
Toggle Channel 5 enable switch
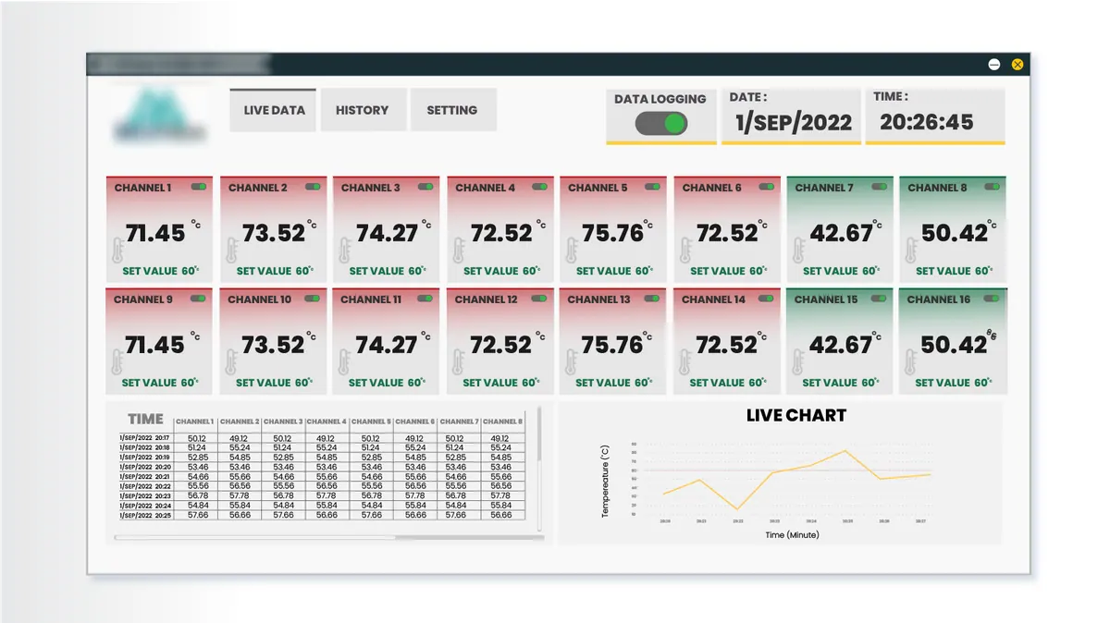pos(652,187)
